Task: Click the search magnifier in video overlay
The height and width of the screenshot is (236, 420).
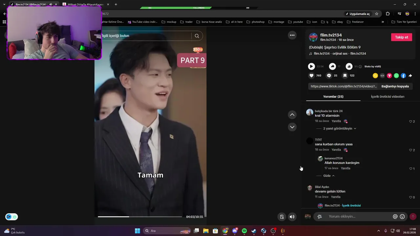Action: (x=197, y=36)
